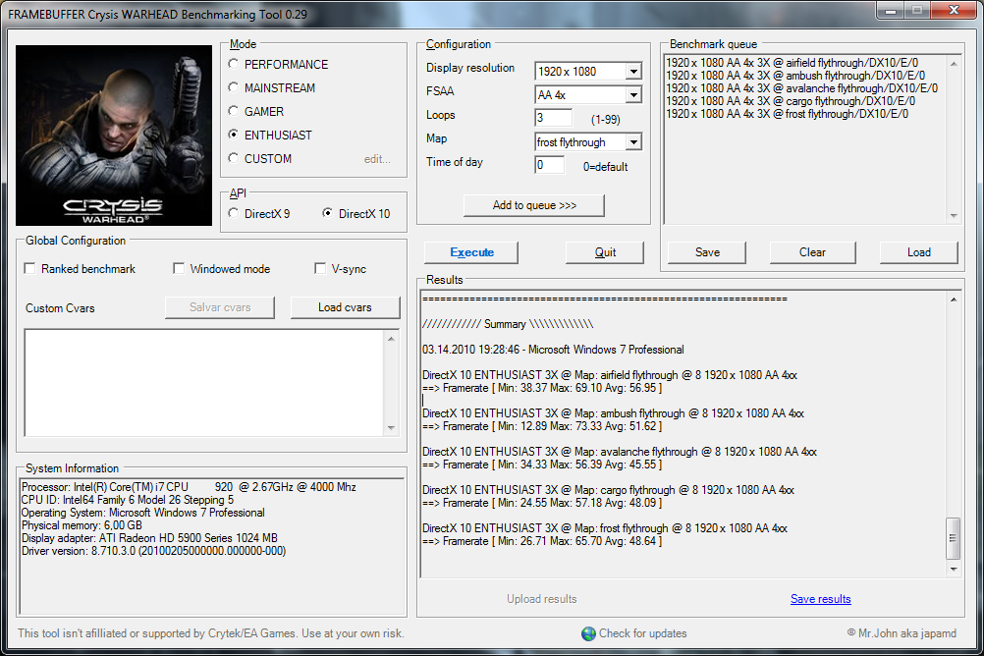This screenshot has width=984, height=656.
Task: Click the Summary date line in Results
Action: 553,350
